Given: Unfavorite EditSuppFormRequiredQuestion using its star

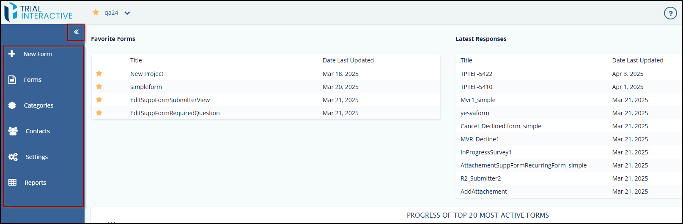Looking at the screenshot, I should pos(99,113).
